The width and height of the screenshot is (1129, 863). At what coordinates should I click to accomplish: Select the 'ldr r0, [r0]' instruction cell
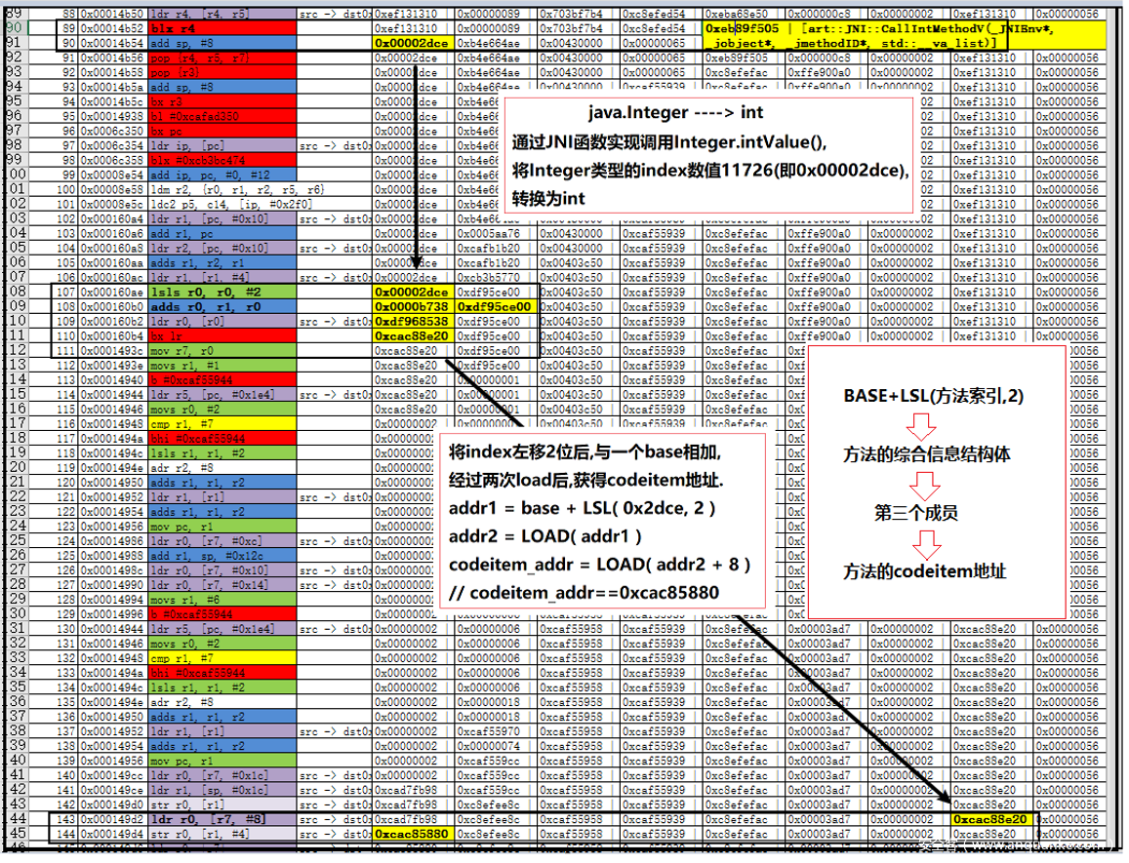click(x=222, y=322)
